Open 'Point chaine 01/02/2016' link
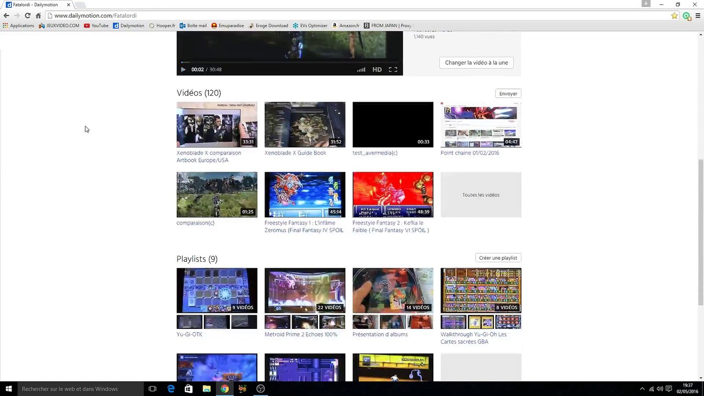The height and width of the screenshot is (396, 704). [x=470, y=153]
